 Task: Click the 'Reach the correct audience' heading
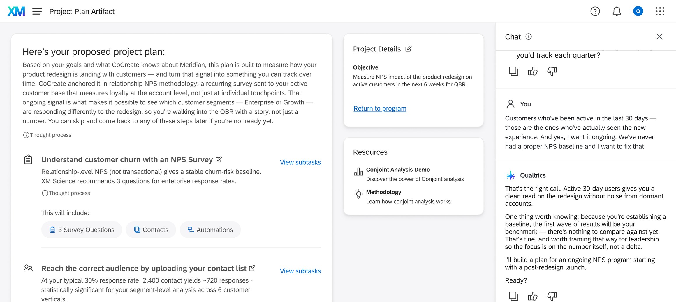point(144,269)
